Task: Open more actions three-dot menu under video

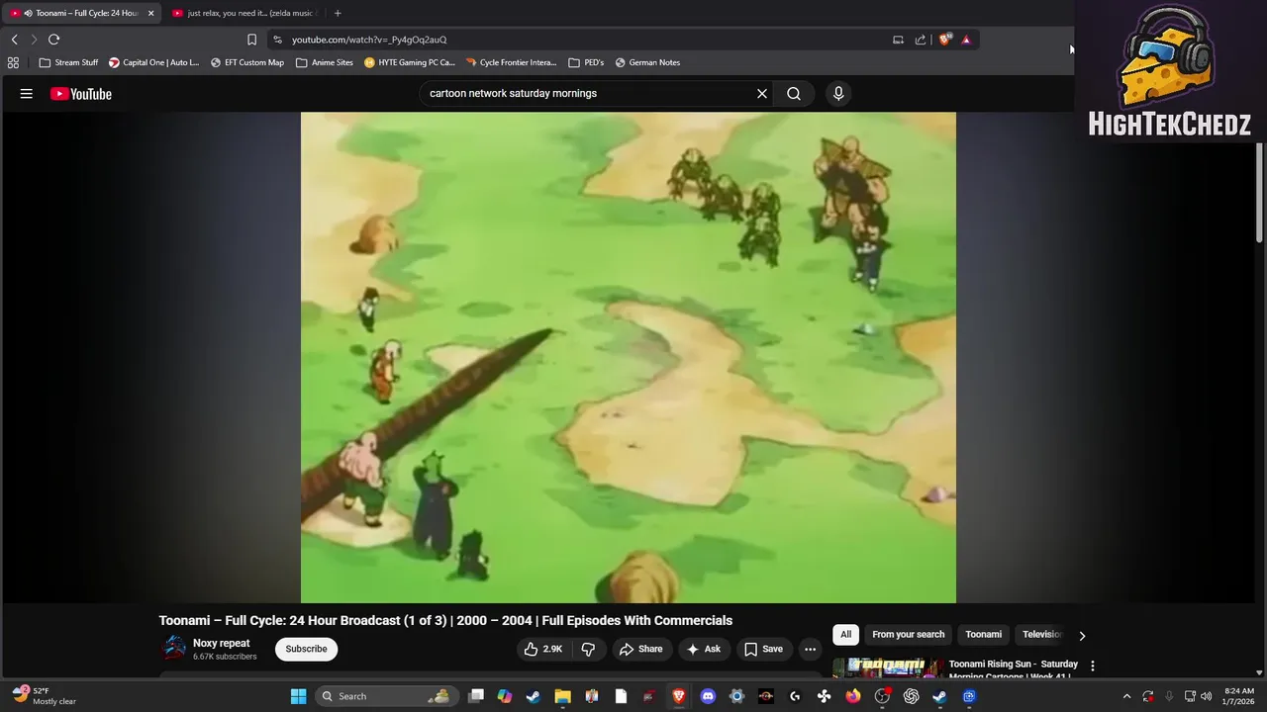Action: coord(810,649)
